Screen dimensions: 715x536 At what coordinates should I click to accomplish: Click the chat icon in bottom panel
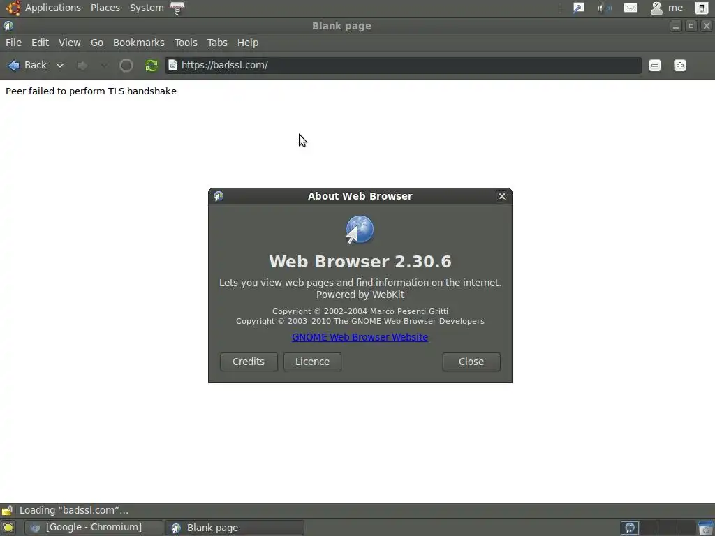point(631,528)
